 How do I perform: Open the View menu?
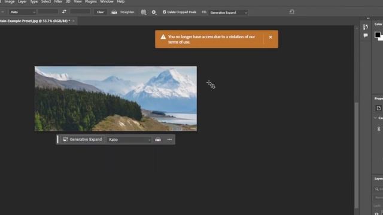click(x=78, y=1)
